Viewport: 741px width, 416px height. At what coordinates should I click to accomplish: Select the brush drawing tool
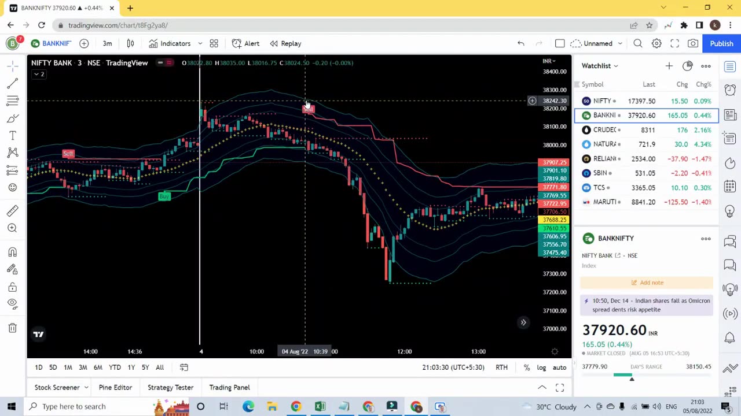(x=12, y=118)
